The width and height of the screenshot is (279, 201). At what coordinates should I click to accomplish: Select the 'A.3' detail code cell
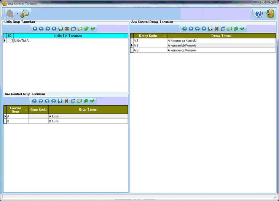tap(150, 50)
